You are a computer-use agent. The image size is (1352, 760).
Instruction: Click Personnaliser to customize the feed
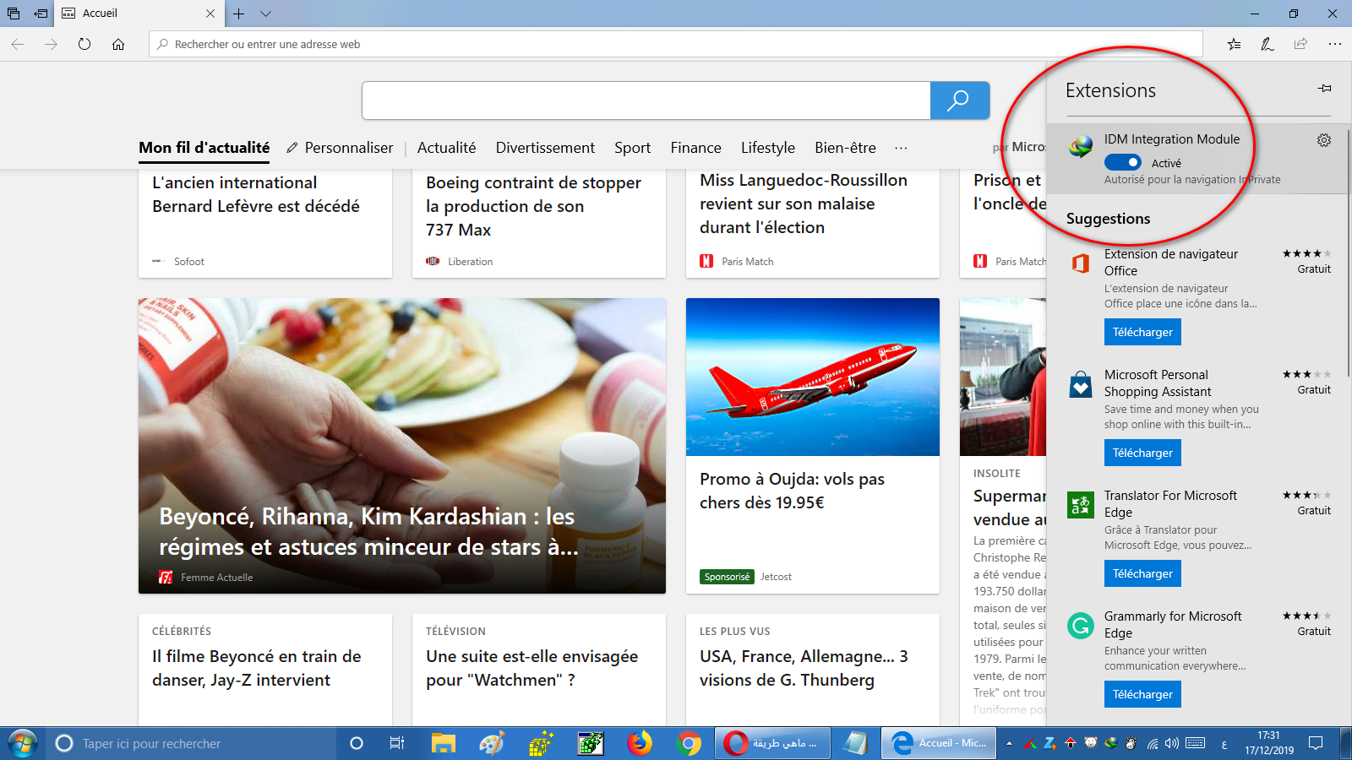point(340,148)
